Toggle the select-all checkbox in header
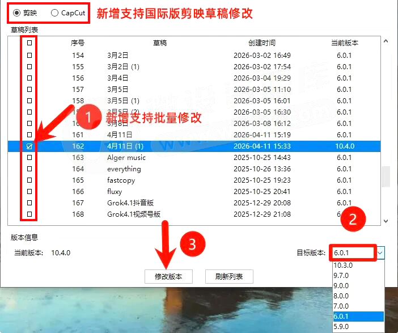The width and height of the screenshot is (398, 333). 29,43
